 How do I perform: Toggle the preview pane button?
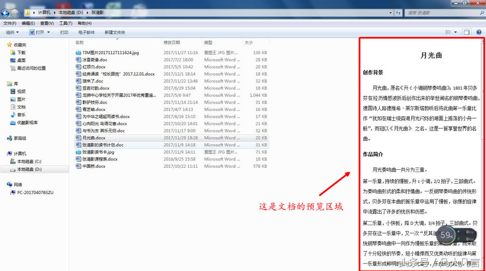click(467, 32)
